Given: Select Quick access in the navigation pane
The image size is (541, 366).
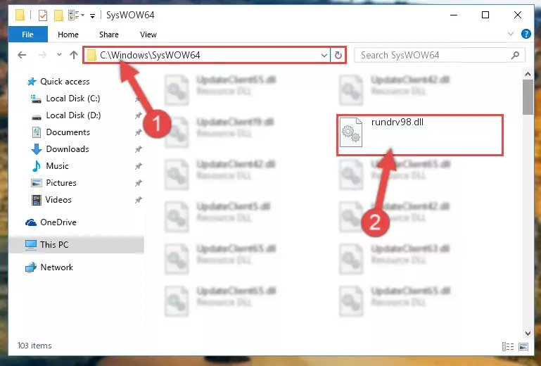Looking at the screenshot, I should (65, 82).
